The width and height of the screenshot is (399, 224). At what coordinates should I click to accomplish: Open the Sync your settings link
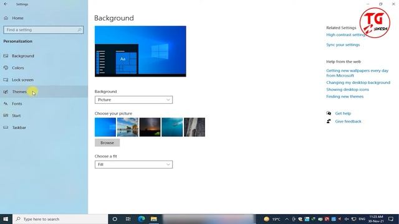pos(343,45)
